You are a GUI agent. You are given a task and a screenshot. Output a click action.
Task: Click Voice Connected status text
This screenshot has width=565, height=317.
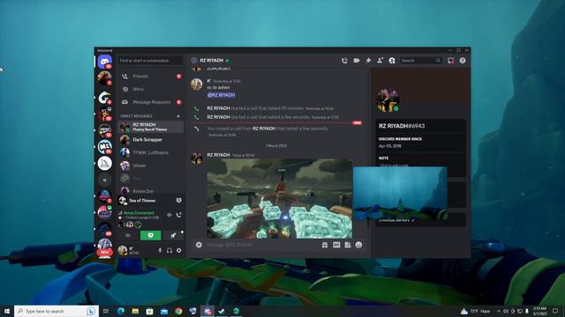point(139,213)
